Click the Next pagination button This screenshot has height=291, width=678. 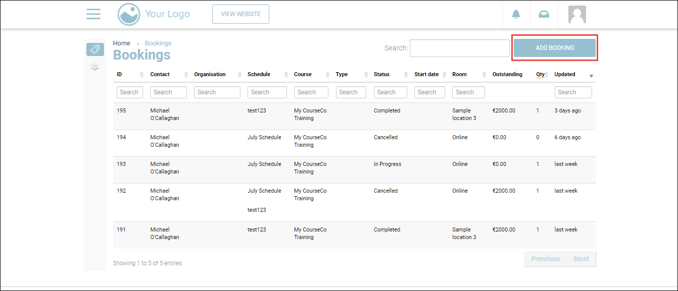coord(581,259)
